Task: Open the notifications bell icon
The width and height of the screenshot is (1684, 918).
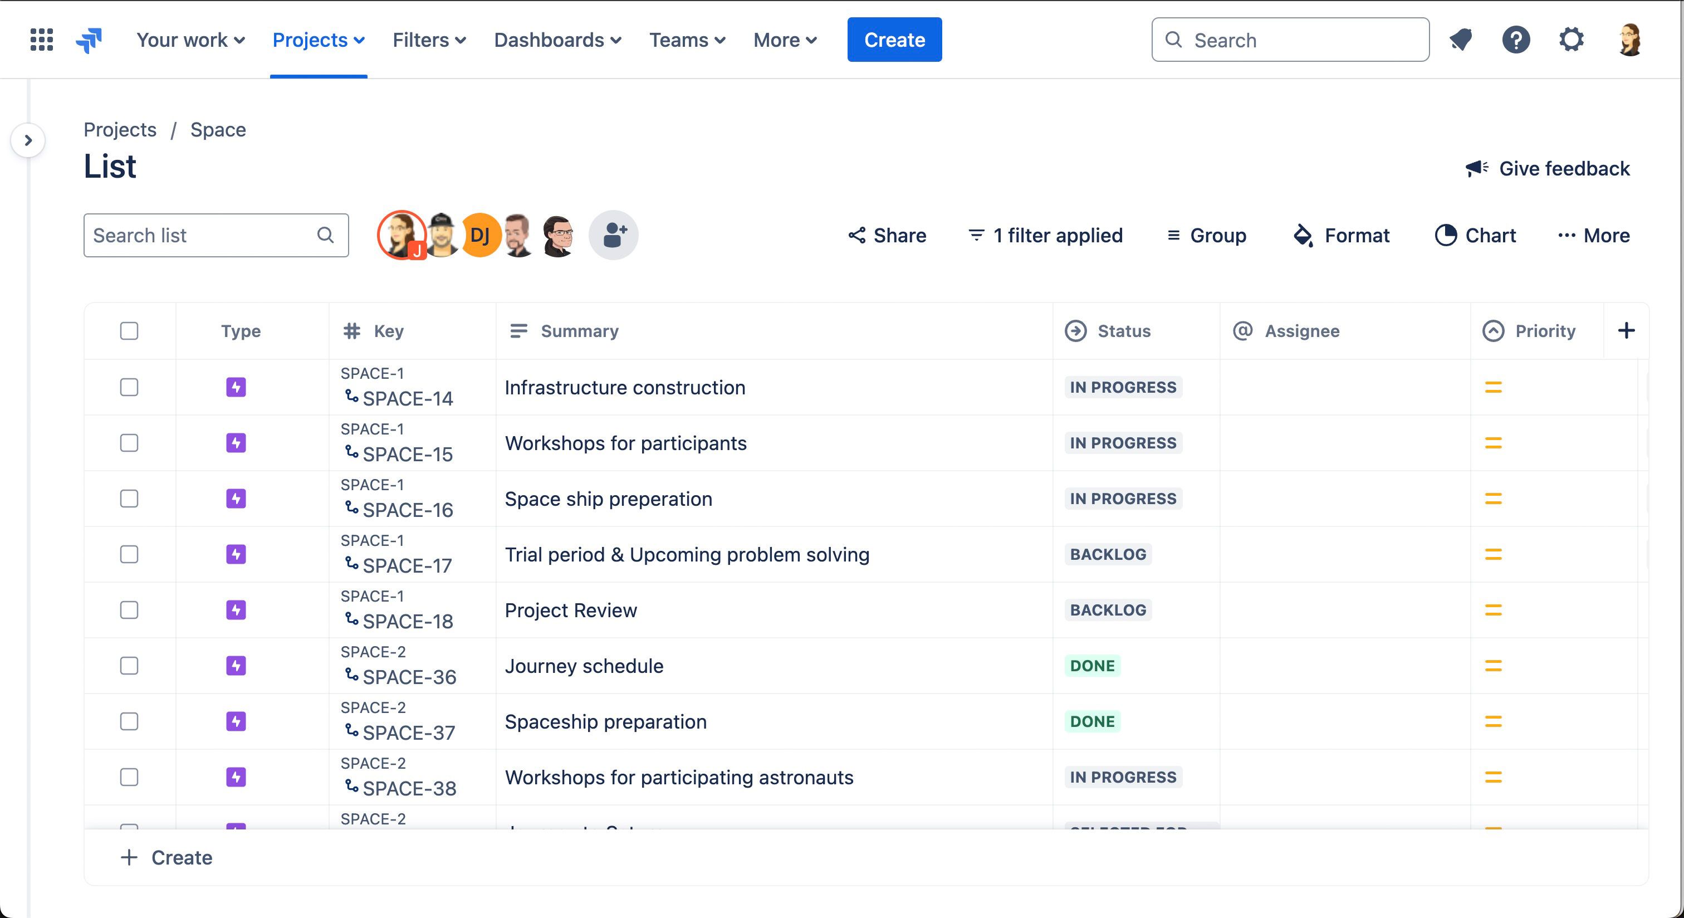Action: 1461,40
